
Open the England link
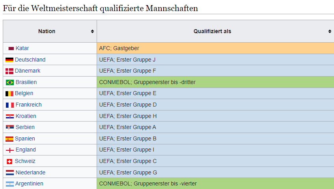click(x=26, y=150)
